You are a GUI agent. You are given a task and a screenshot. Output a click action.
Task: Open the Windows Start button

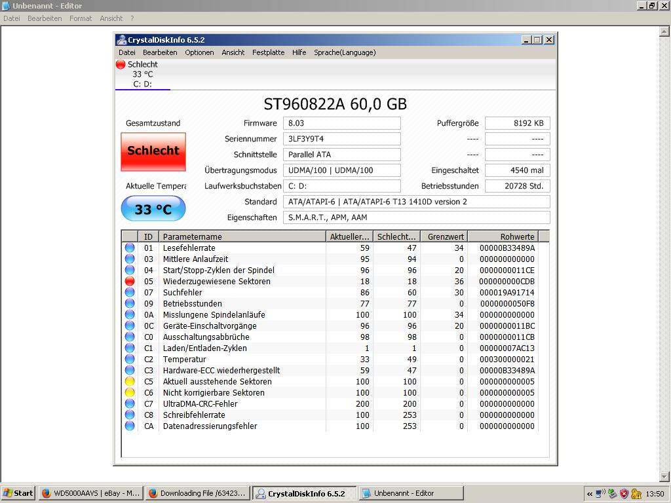18,493
